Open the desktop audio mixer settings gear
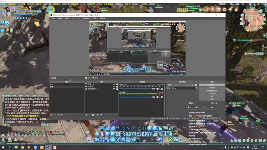 point(162,97)
